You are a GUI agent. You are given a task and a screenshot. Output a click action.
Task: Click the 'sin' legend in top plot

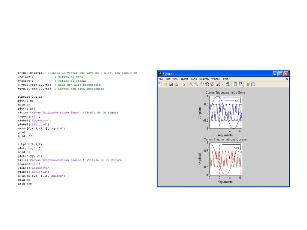[232, 101]
